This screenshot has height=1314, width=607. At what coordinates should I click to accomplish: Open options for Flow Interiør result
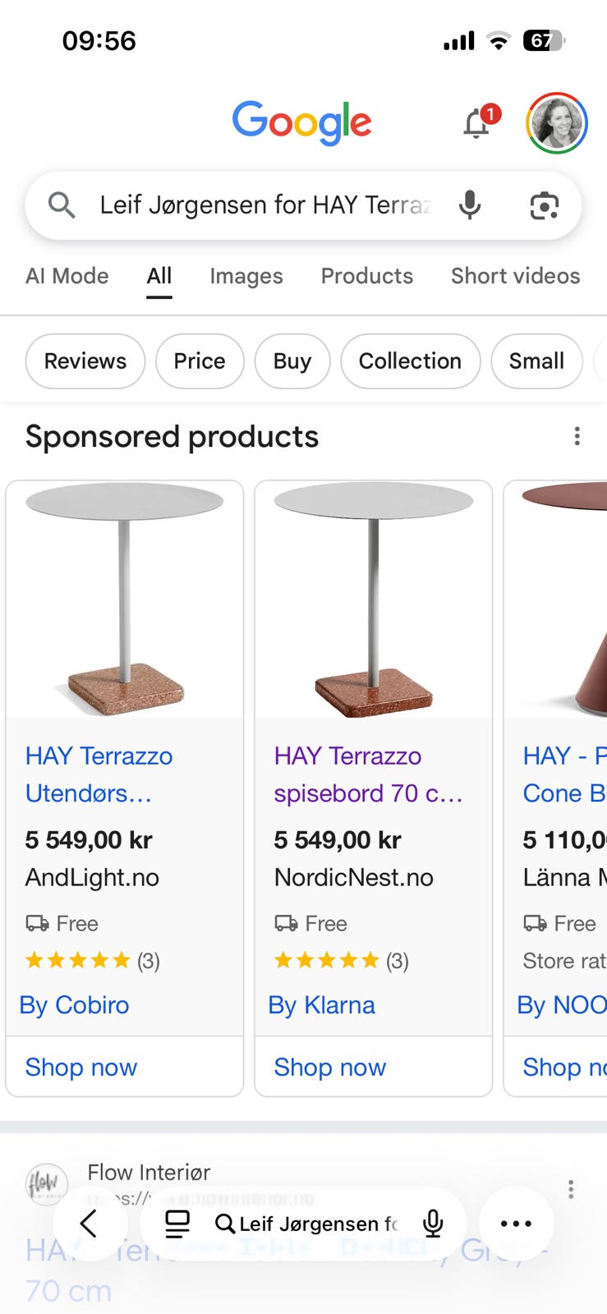coord(571,1188)
